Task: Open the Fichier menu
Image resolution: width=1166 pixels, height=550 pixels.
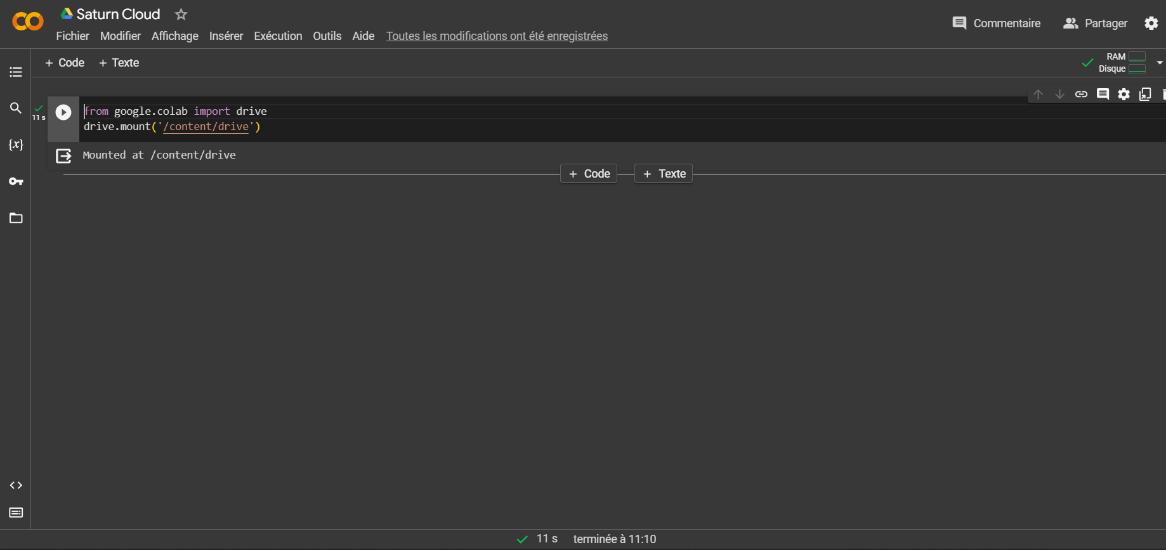Action: tap(72, 36)
